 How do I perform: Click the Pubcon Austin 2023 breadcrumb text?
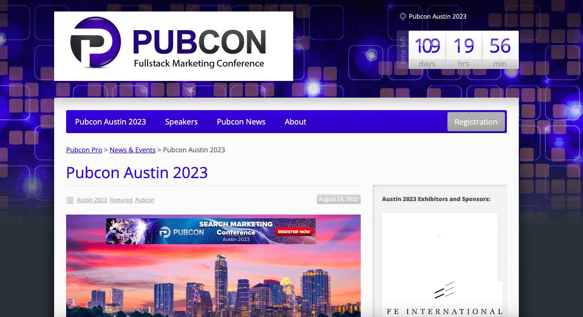[x=194, y=150]
